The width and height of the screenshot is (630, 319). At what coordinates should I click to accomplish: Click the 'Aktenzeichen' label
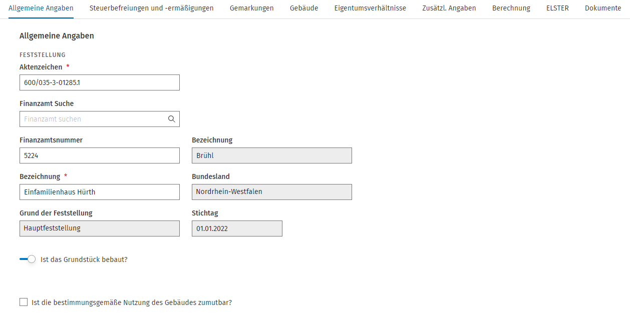tap(41, 67)
